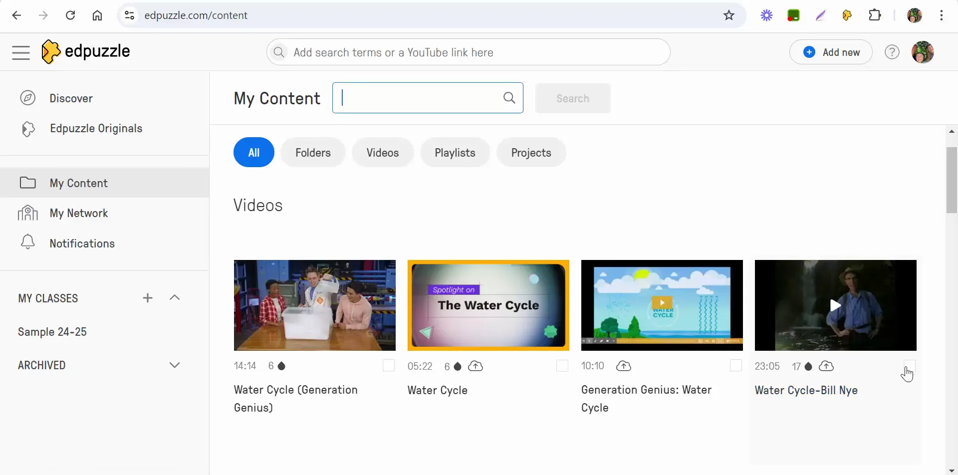Open the Extensions puzzle piece menu
958x475 pixels.
click(875, 15)
